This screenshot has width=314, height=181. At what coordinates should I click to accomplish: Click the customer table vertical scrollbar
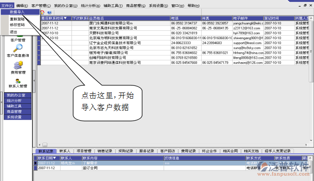click(x=311, y=79)
